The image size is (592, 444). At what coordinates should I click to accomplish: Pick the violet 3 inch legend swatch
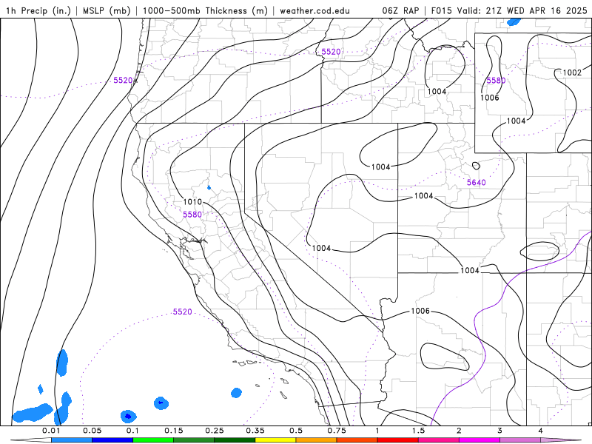pos(520,440)
